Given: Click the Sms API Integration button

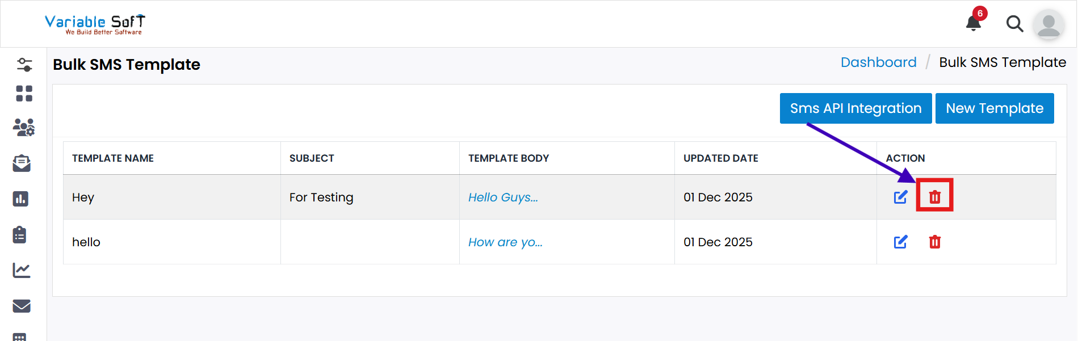Looking at the screenshot, I should [x=855, y=108].
